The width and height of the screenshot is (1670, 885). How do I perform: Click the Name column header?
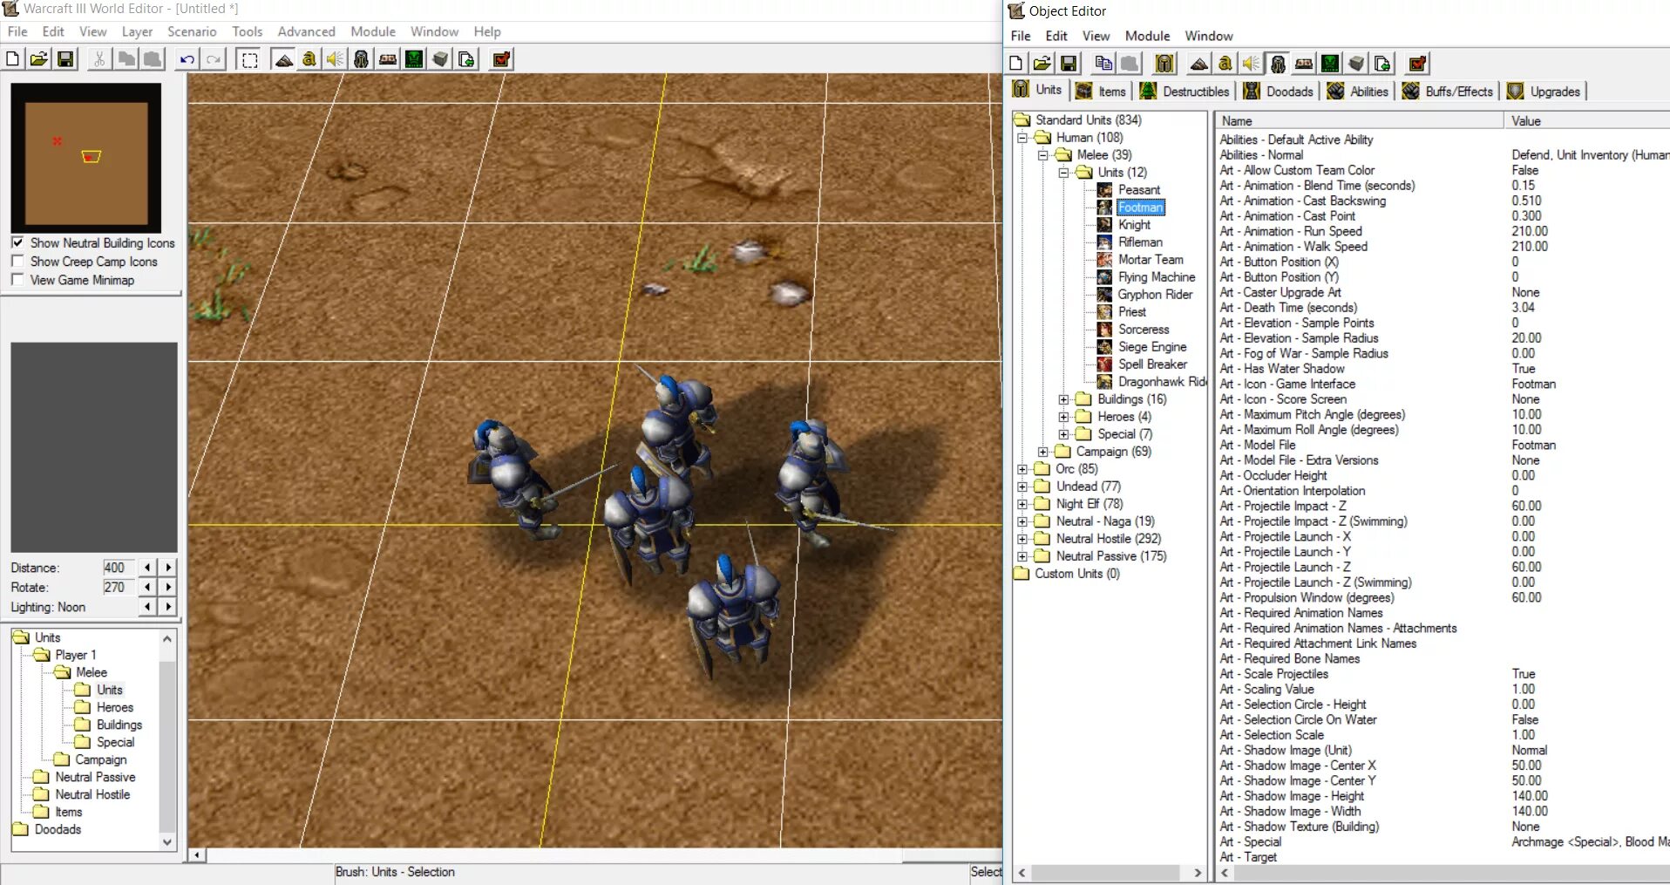point(1360,120)
